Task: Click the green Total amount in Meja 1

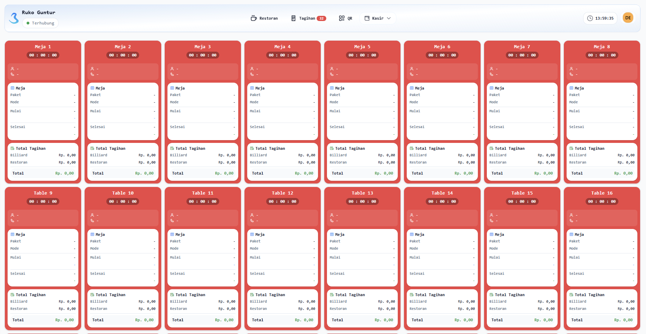Action: pyautogui.click(x=65, y=173)
